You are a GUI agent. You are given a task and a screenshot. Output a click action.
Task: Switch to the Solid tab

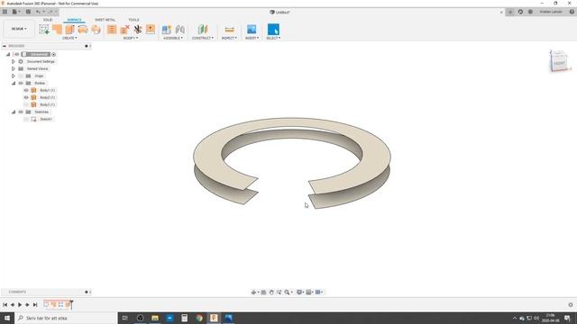[x=48, y=20]
